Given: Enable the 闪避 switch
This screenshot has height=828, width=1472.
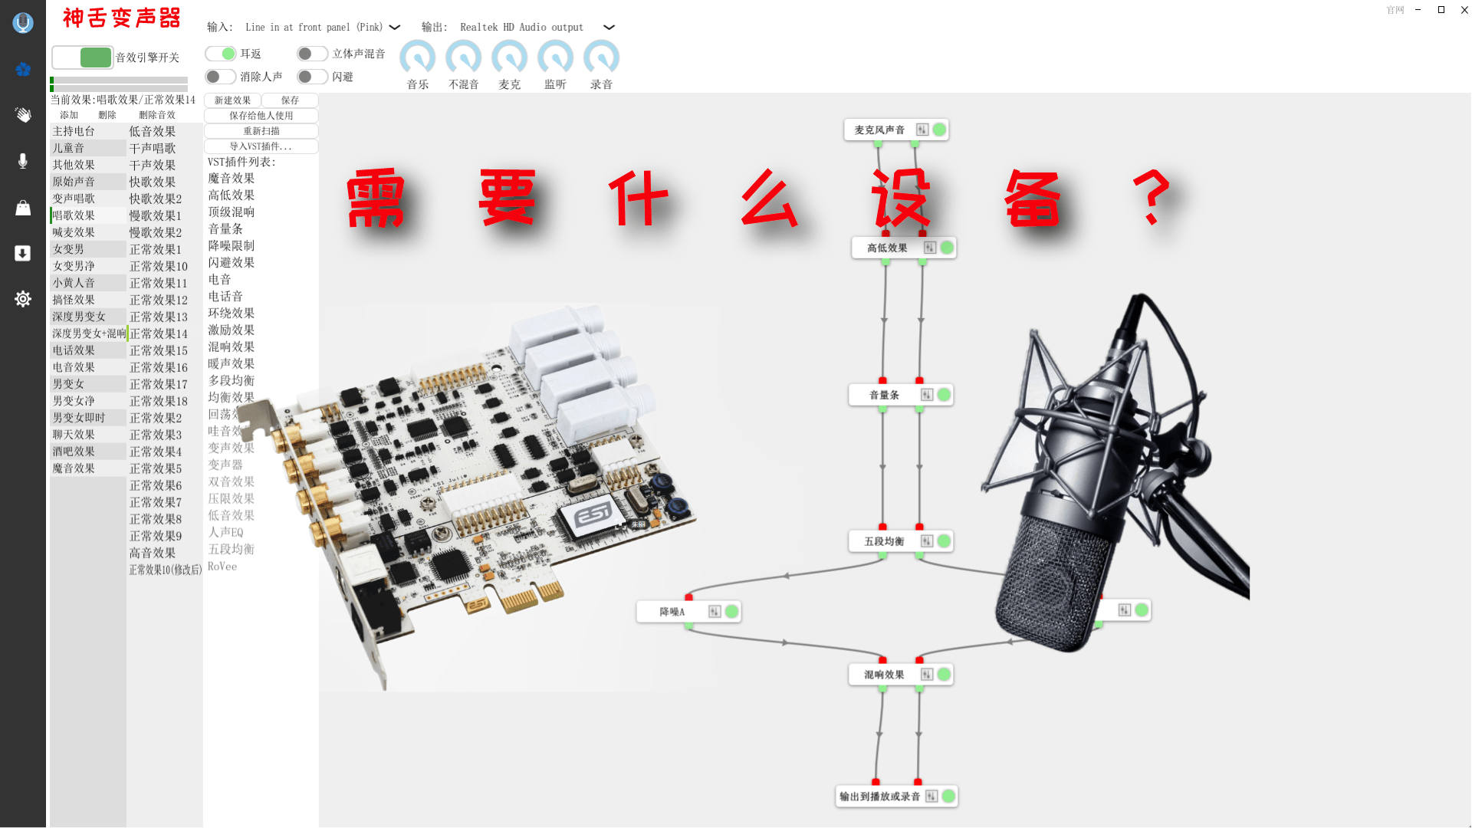Looking at the screenshot, I should click(313, 77).
